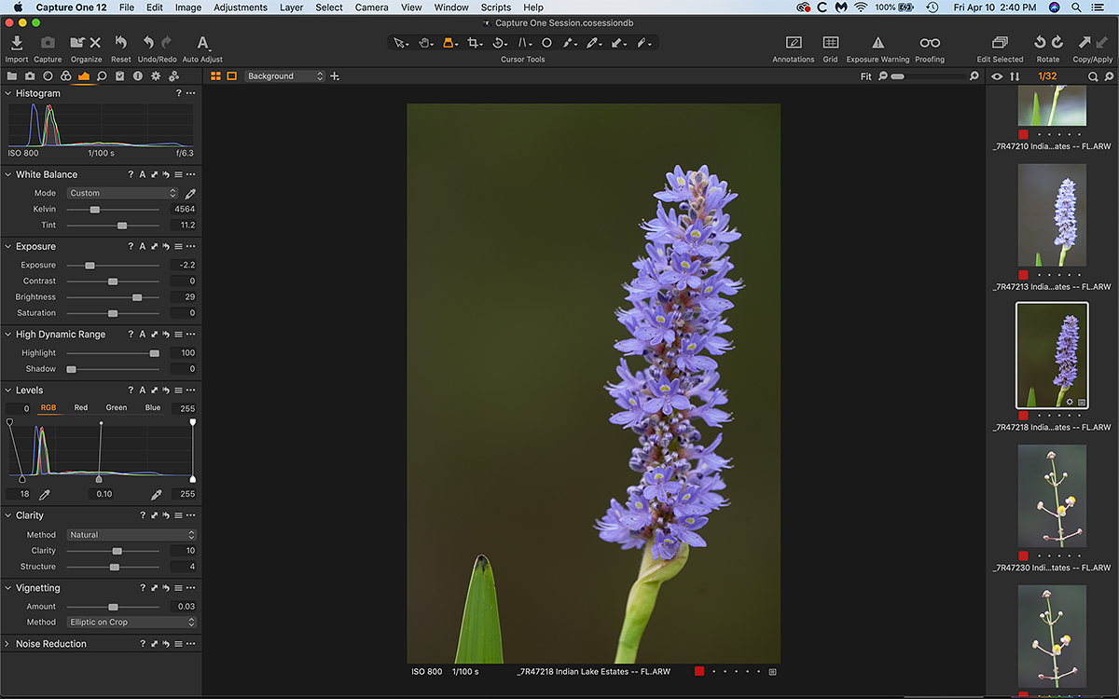Rotate image left
Viewport: 1119px width, 699px height.
point(1040,43)
